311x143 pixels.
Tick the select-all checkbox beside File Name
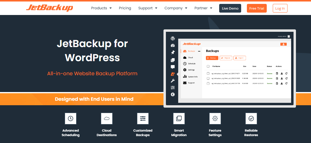[208, 66]
